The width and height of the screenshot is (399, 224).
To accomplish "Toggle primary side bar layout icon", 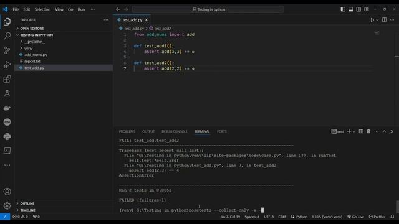I will pos(343,9).
